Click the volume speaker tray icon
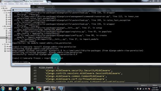The width and height of the screenshot is (161, 91). tap(146, 89)
